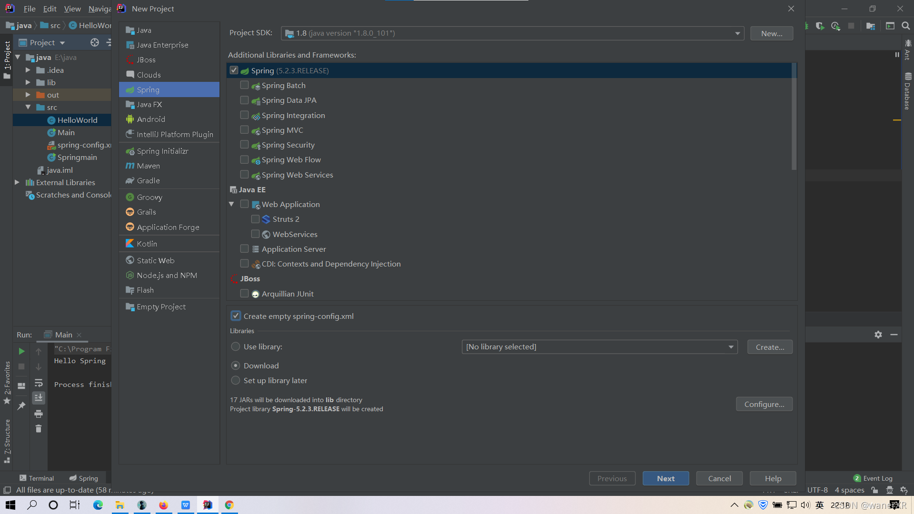Switch to Terminal tool tab
Screen dimensions: 914x514
[37, 478]
